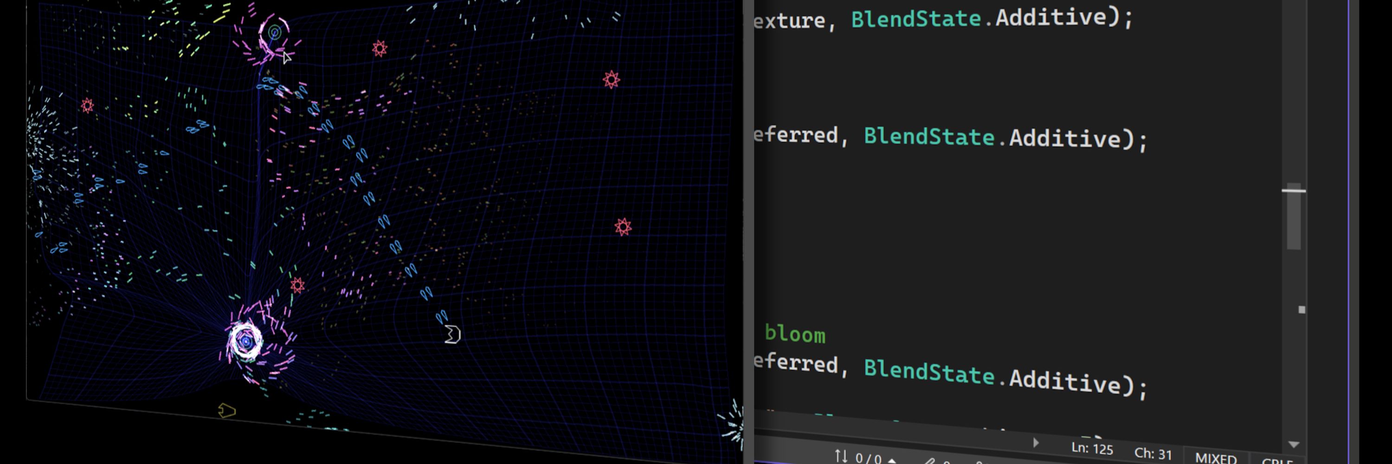Image resolution: width=1392 pixels, height=464 pixels.
Task: Open the 0 / 0 changes dropdown arrow
Action: pyautogui.click(x=892, y=460)
